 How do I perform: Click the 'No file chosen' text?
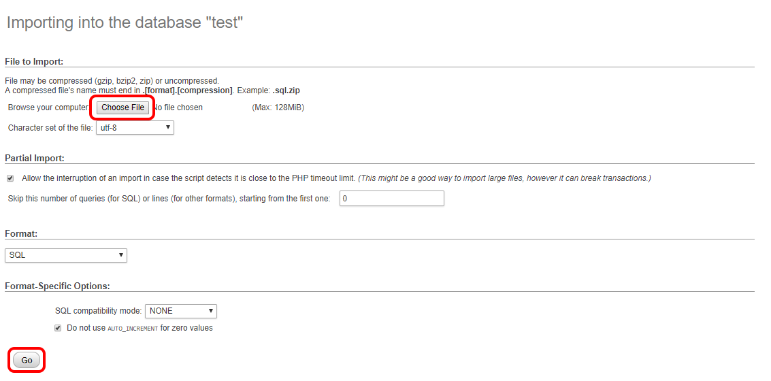(178, 107)
